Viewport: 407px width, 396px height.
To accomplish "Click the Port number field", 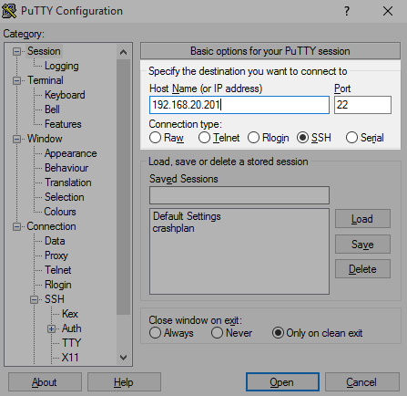I will click(x=362, y=105).
